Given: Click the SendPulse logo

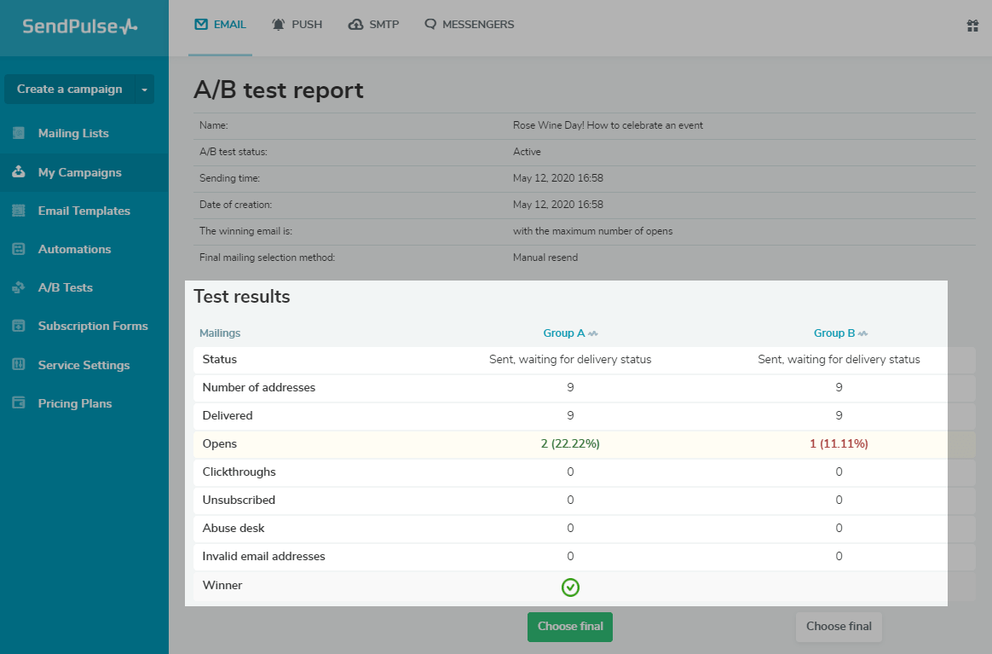Looking at the screenshot, I should pyautogui.click(x=79, y=26).
